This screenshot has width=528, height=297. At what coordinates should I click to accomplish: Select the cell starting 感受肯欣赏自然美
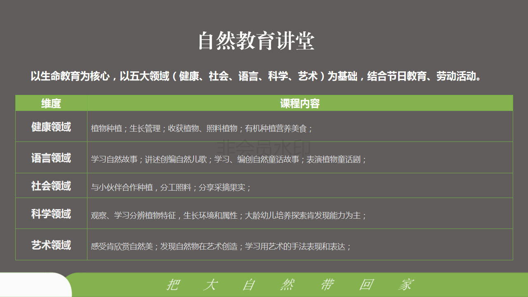(x=300, y=245)
